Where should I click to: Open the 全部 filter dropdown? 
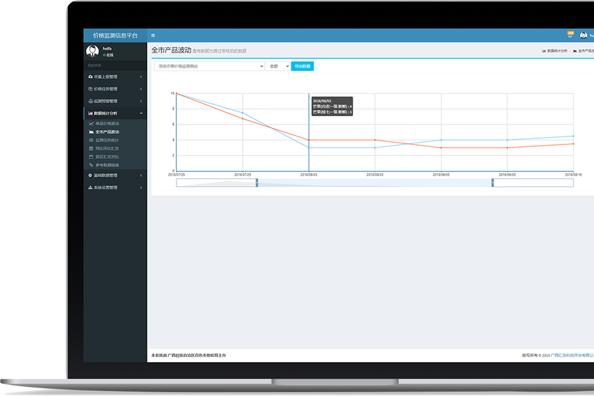click(x=278, y=66)
